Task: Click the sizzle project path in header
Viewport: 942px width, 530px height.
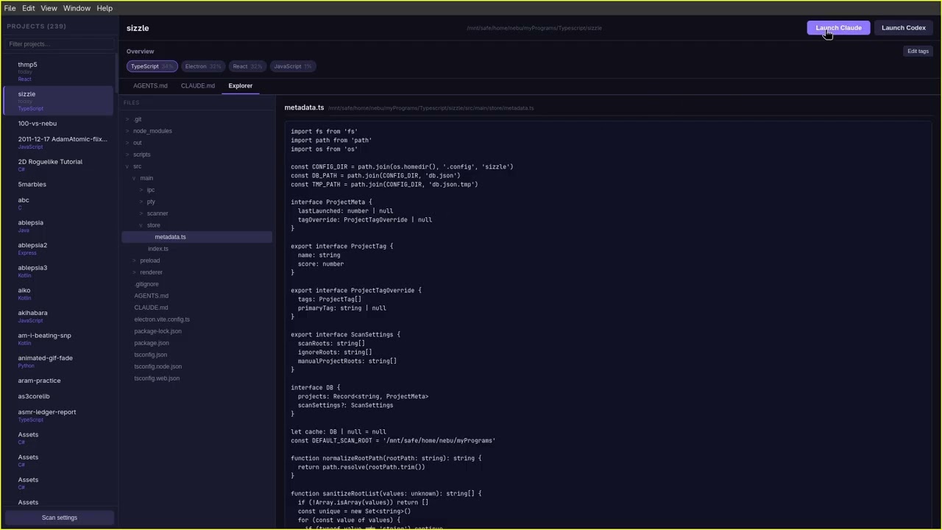Action: pyautogui.click(x=534, y=28)
